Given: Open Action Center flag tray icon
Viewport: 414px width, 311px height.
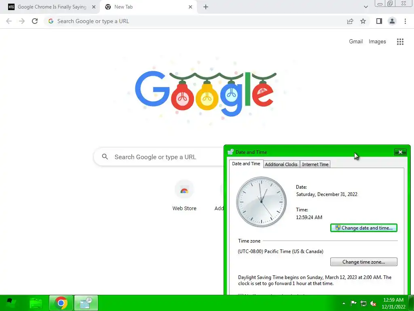Looking at the screenshot, I should 353,303.
